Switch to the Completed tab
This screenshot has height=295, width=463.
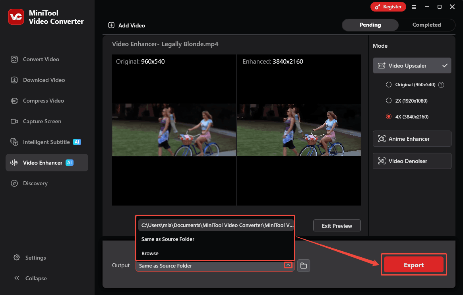[426, 25]
